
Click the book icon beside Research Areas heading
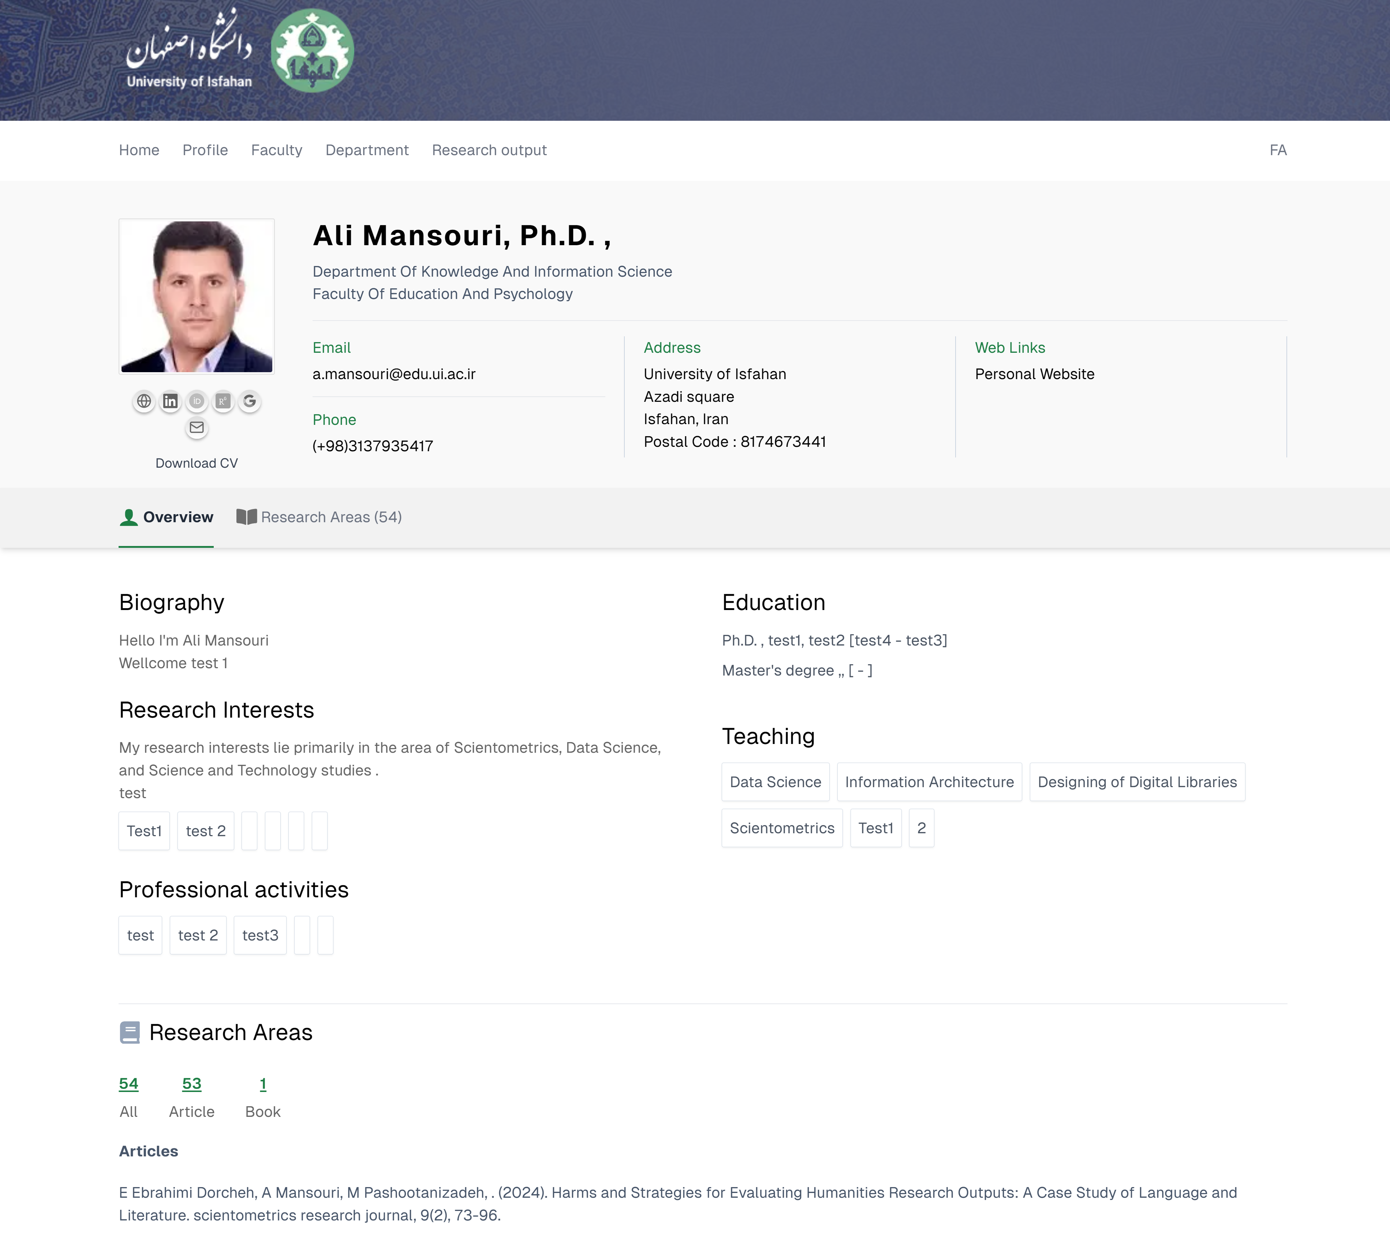[x=129, y=1033]
